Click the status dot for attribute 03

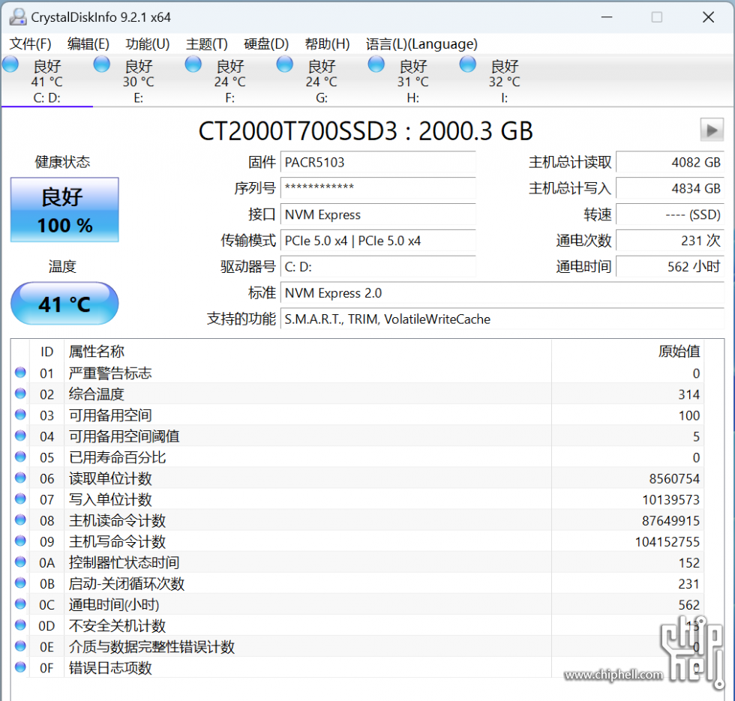point(20,415)
